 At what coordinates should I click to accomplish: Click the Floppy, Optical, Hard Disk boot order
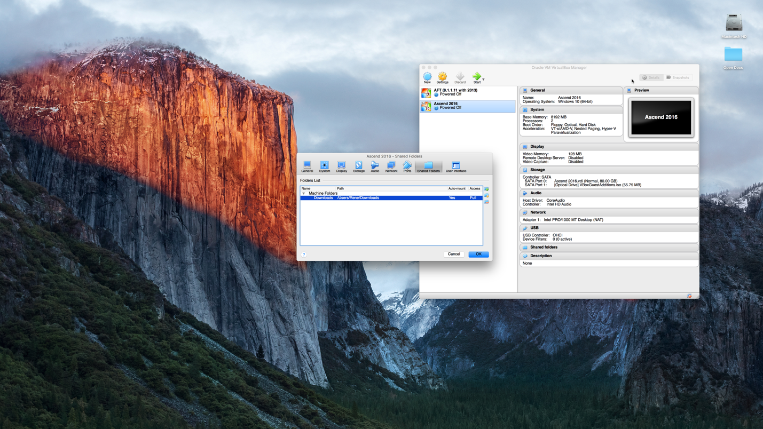573,125
